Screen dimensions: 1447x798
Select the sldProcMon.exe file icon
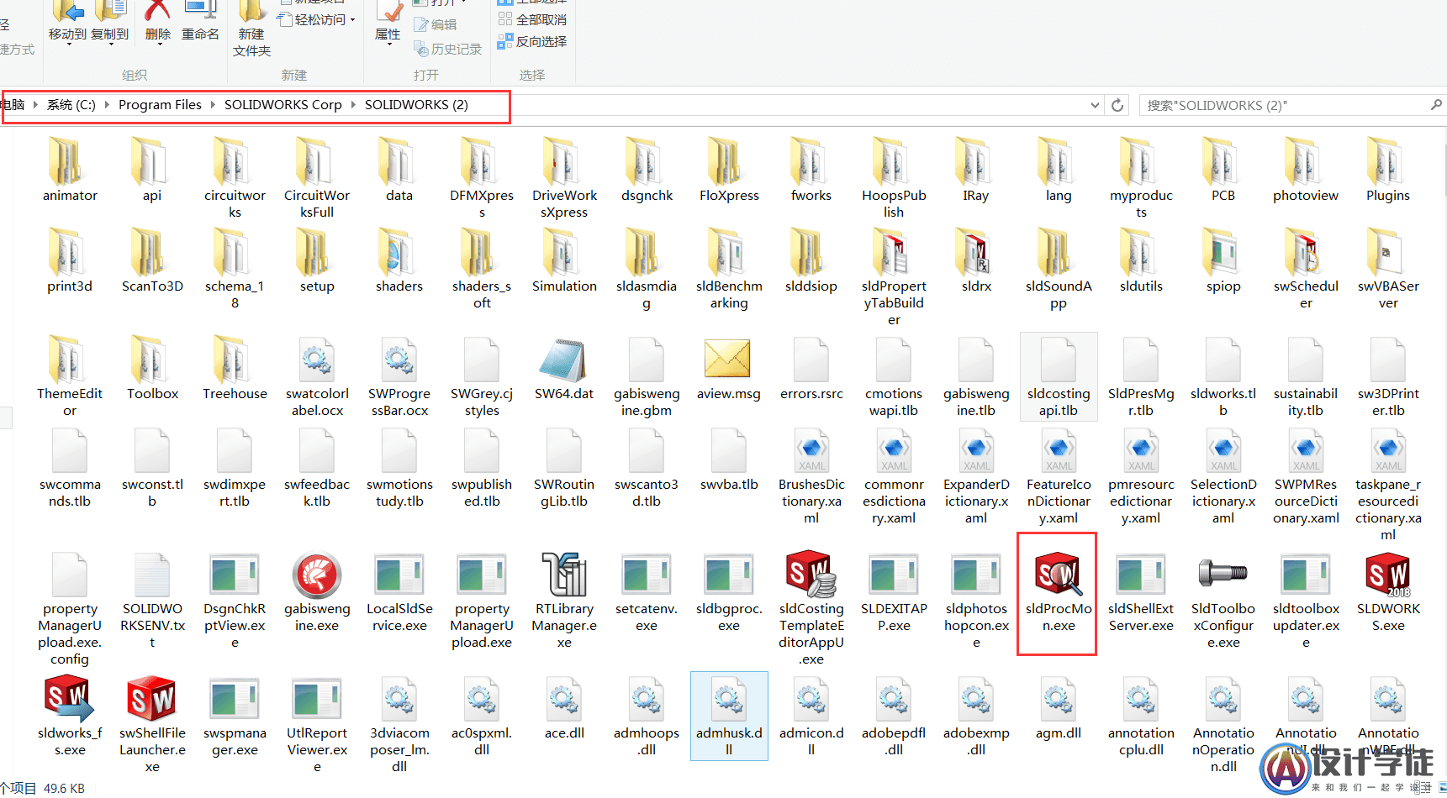point(1058,574)
